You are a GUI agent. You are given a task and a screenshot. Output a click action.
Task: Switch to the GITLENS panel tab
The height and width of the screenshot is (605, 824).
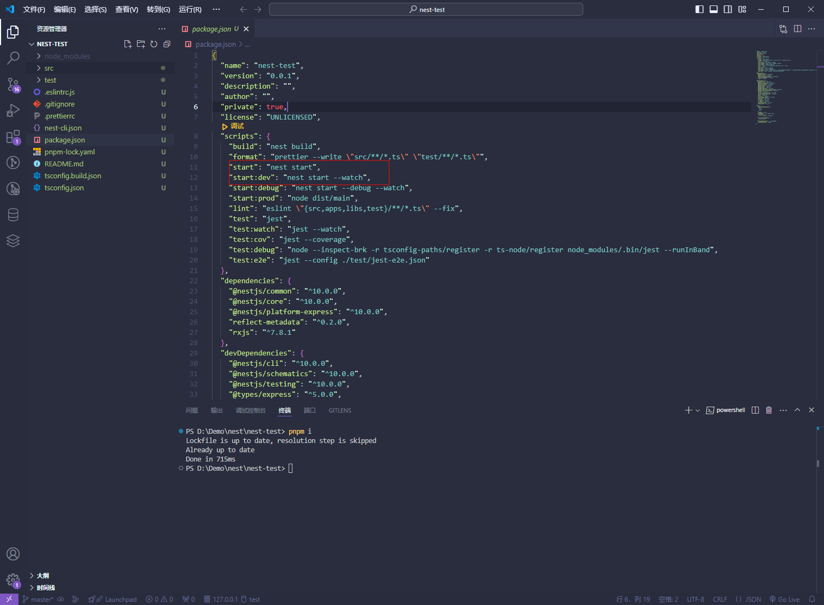pyautogui.click(x=340, y=410)
